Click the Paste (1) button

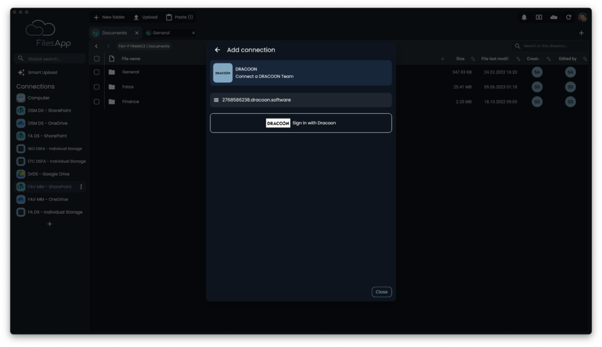179,17
